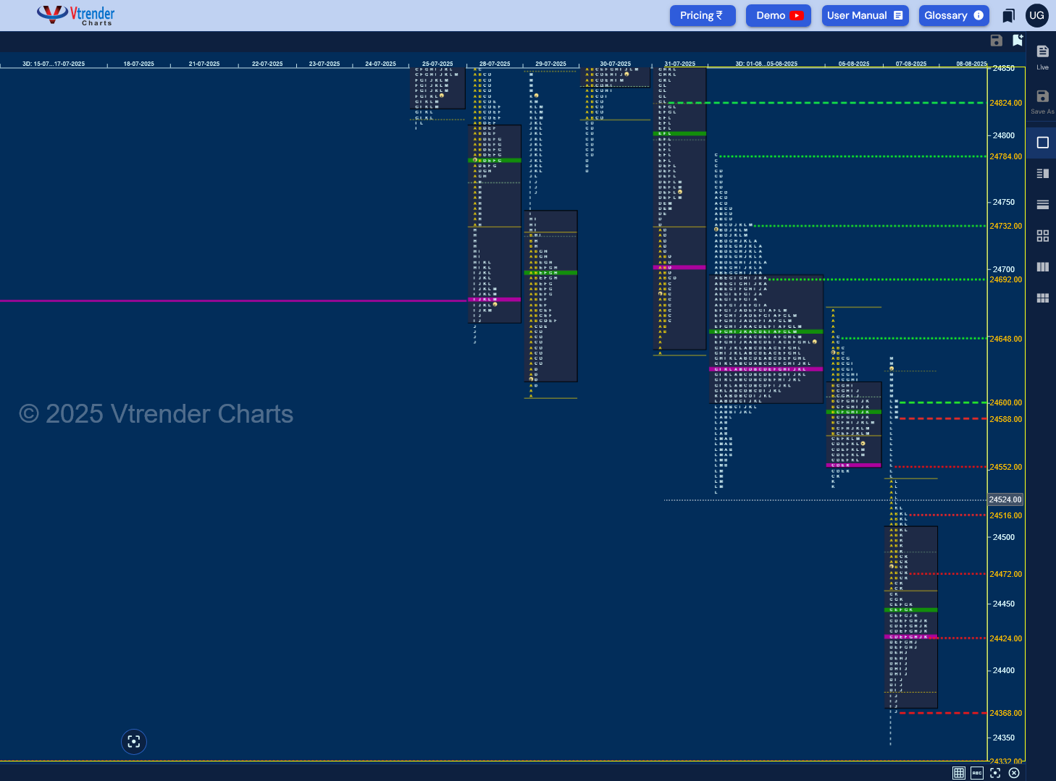Viewport: 1056px width, 781px height.
Task: Select the single-pane layout icon
Action: (x=1043, y=143)
